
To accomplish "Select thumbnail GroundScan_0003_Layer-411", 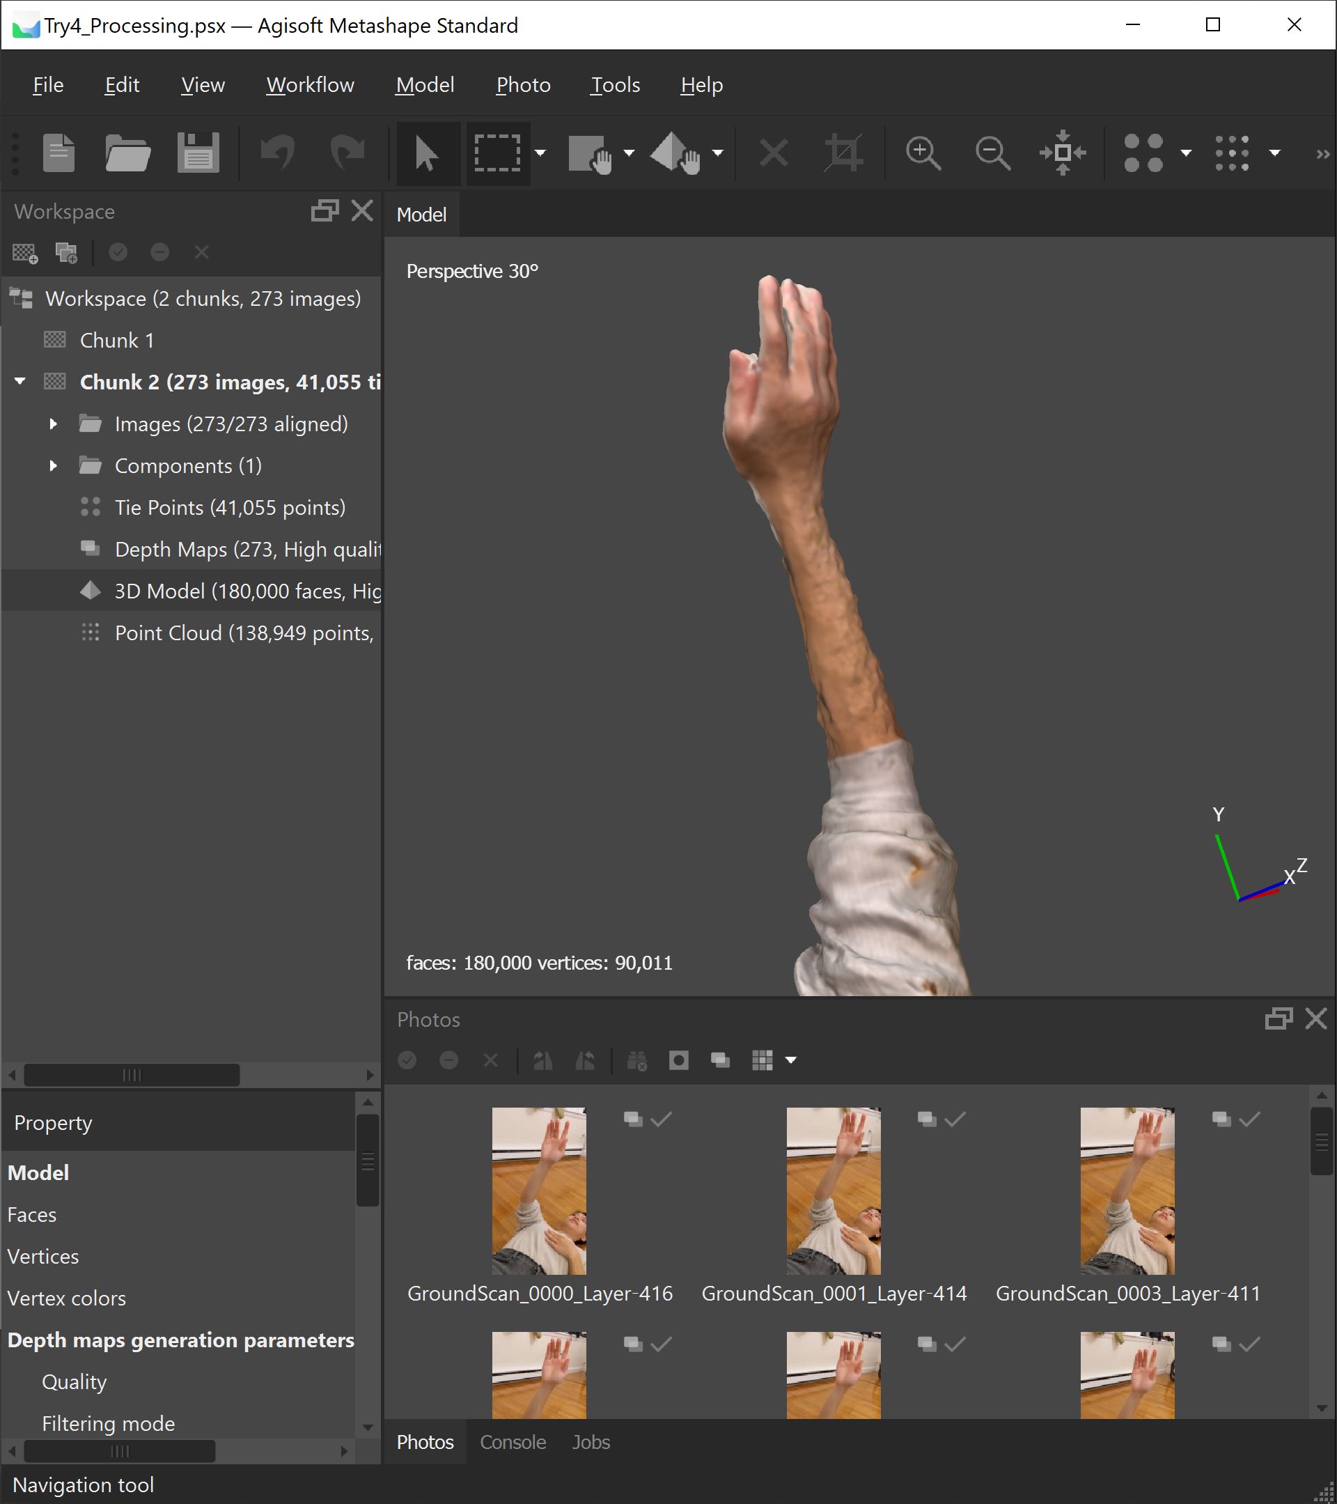I will click(x=1127, y=1191).
